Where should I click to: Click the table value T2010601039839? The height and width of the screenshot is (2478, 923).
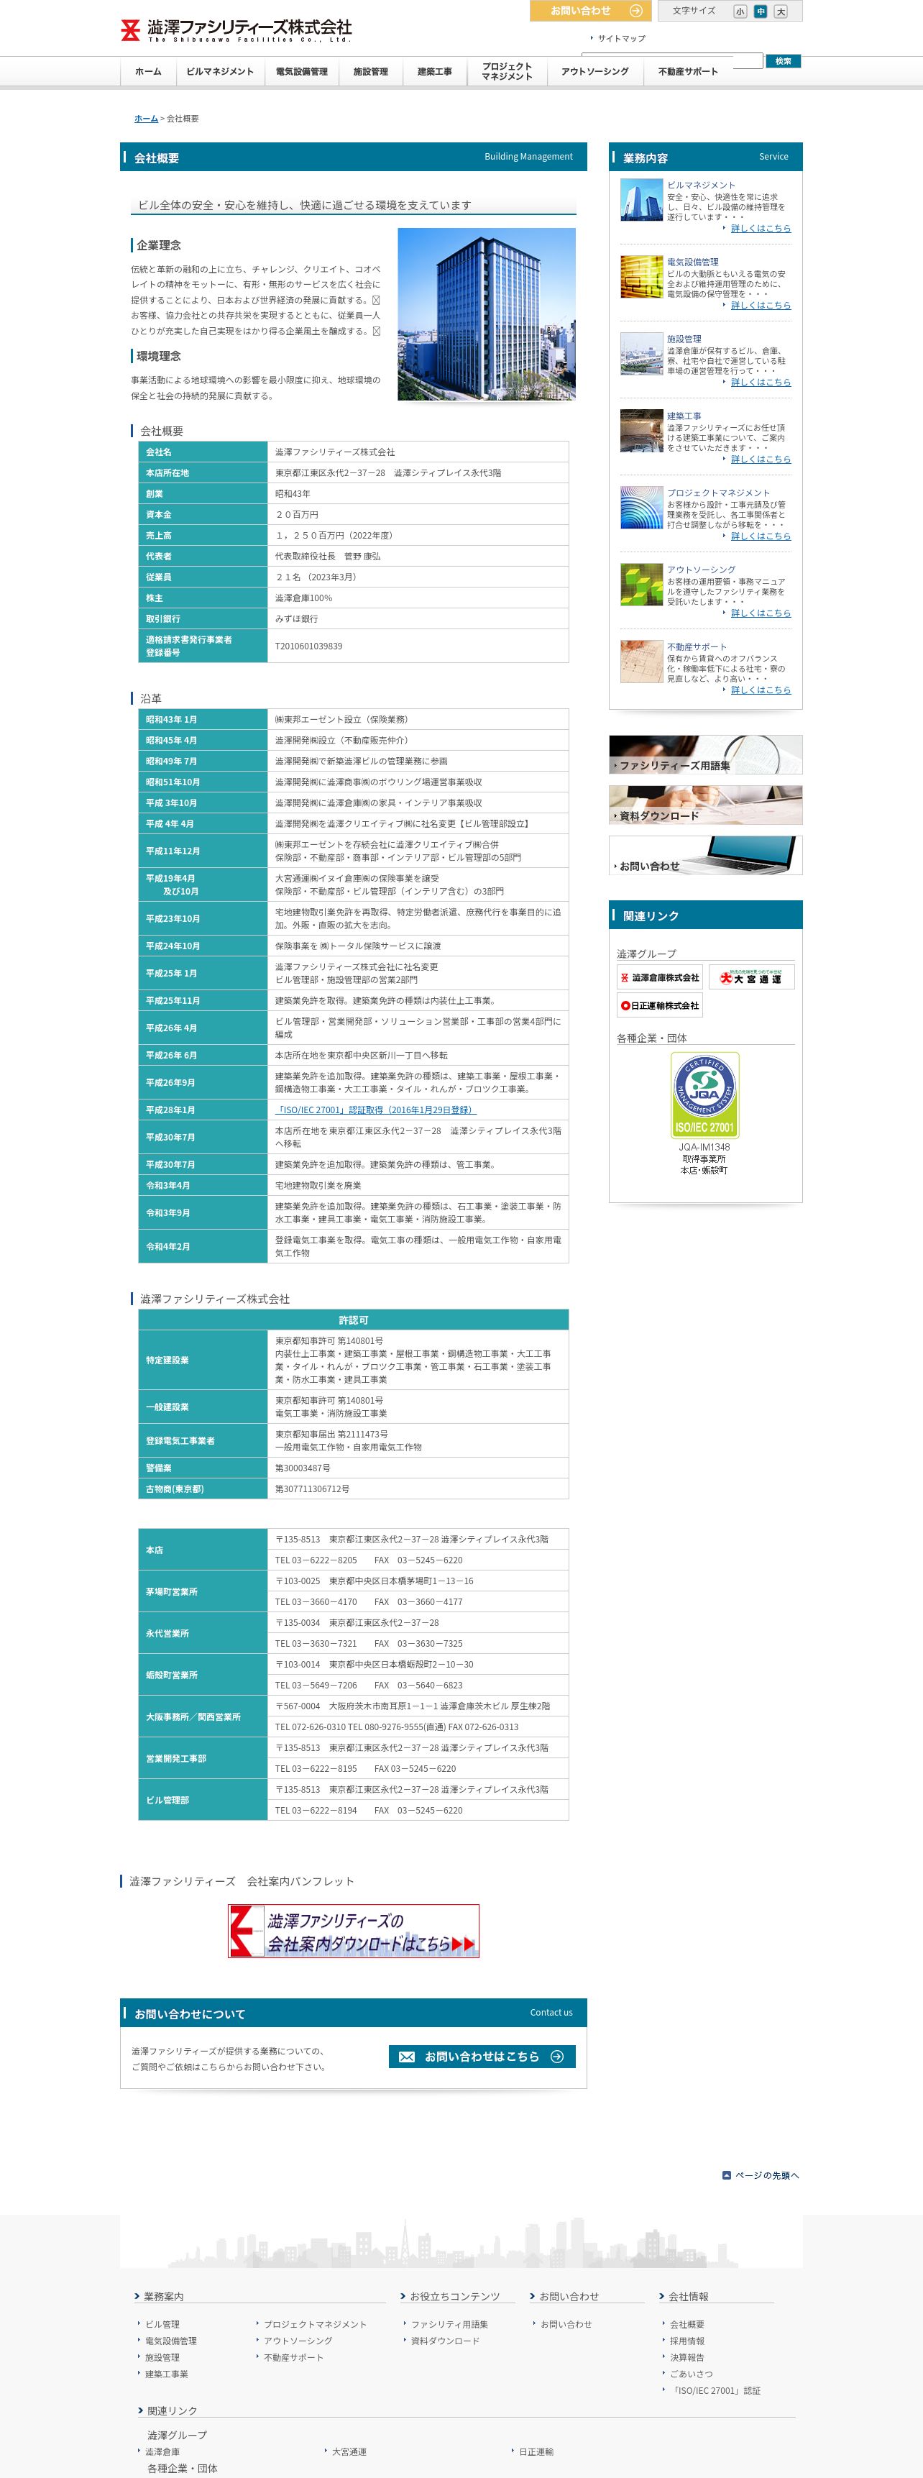click(x=308, y=646)
